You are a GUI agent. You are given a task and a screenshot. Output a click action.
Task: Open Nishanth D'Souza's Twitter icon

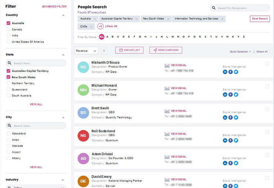point(236,72)
